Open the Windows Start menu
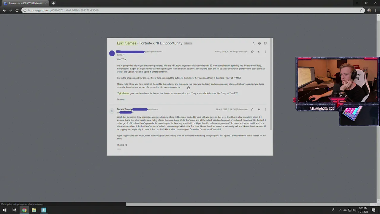 tap(4, 210)
